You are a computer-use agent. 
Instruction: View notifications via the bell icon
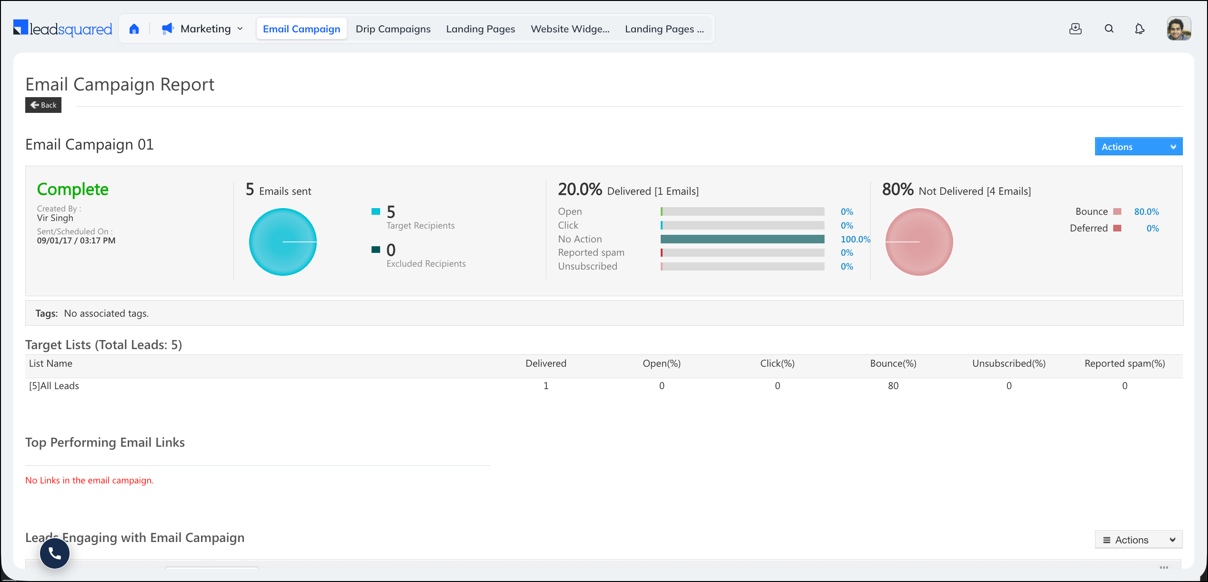pos(1139,29)
